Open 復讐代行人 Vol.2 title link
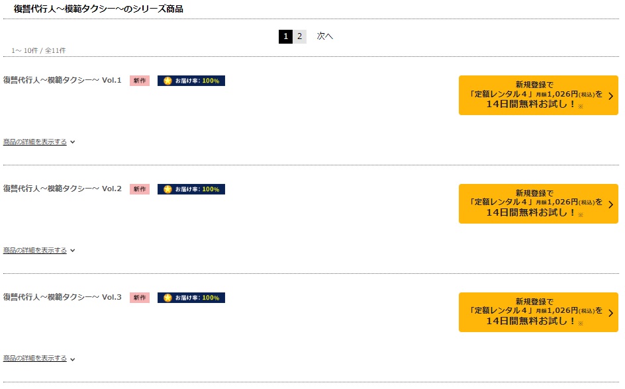The image size is (625, 389). pyautogui.click(x=62, y=189)
